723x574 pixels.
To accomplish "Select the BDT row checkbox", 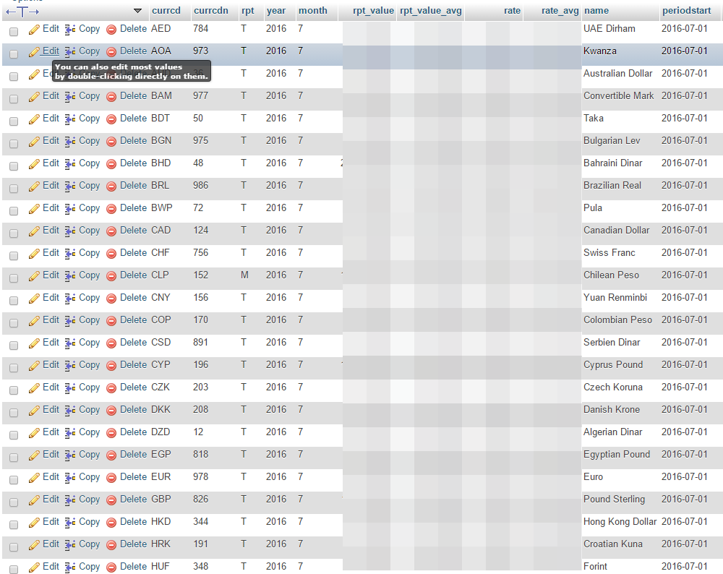I will click(x=14, y=121).
